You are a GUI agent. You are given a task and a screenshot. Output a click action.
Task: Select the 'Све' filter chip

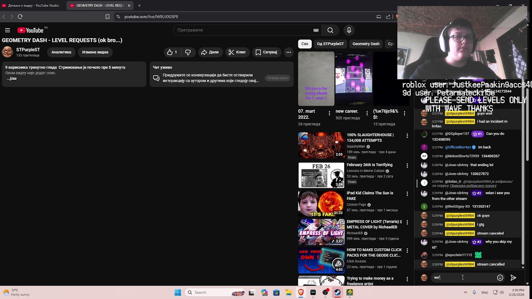tap(305, 44)
